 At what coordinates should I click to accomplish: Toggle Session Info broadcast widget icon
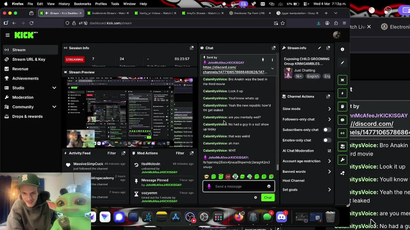342,133
